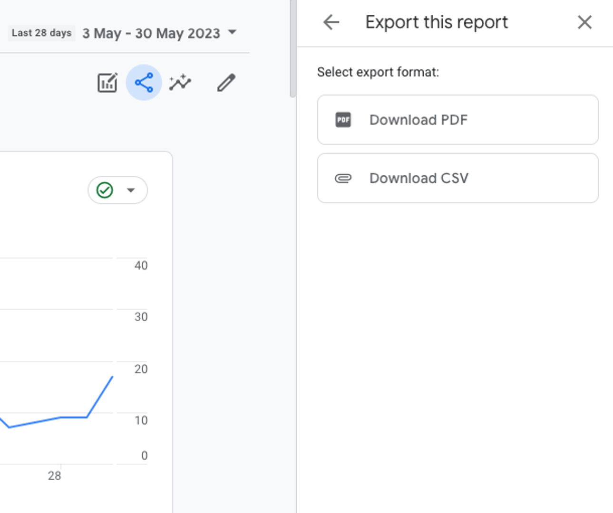Click the 40 gridline value on the chart

point(140,266)
